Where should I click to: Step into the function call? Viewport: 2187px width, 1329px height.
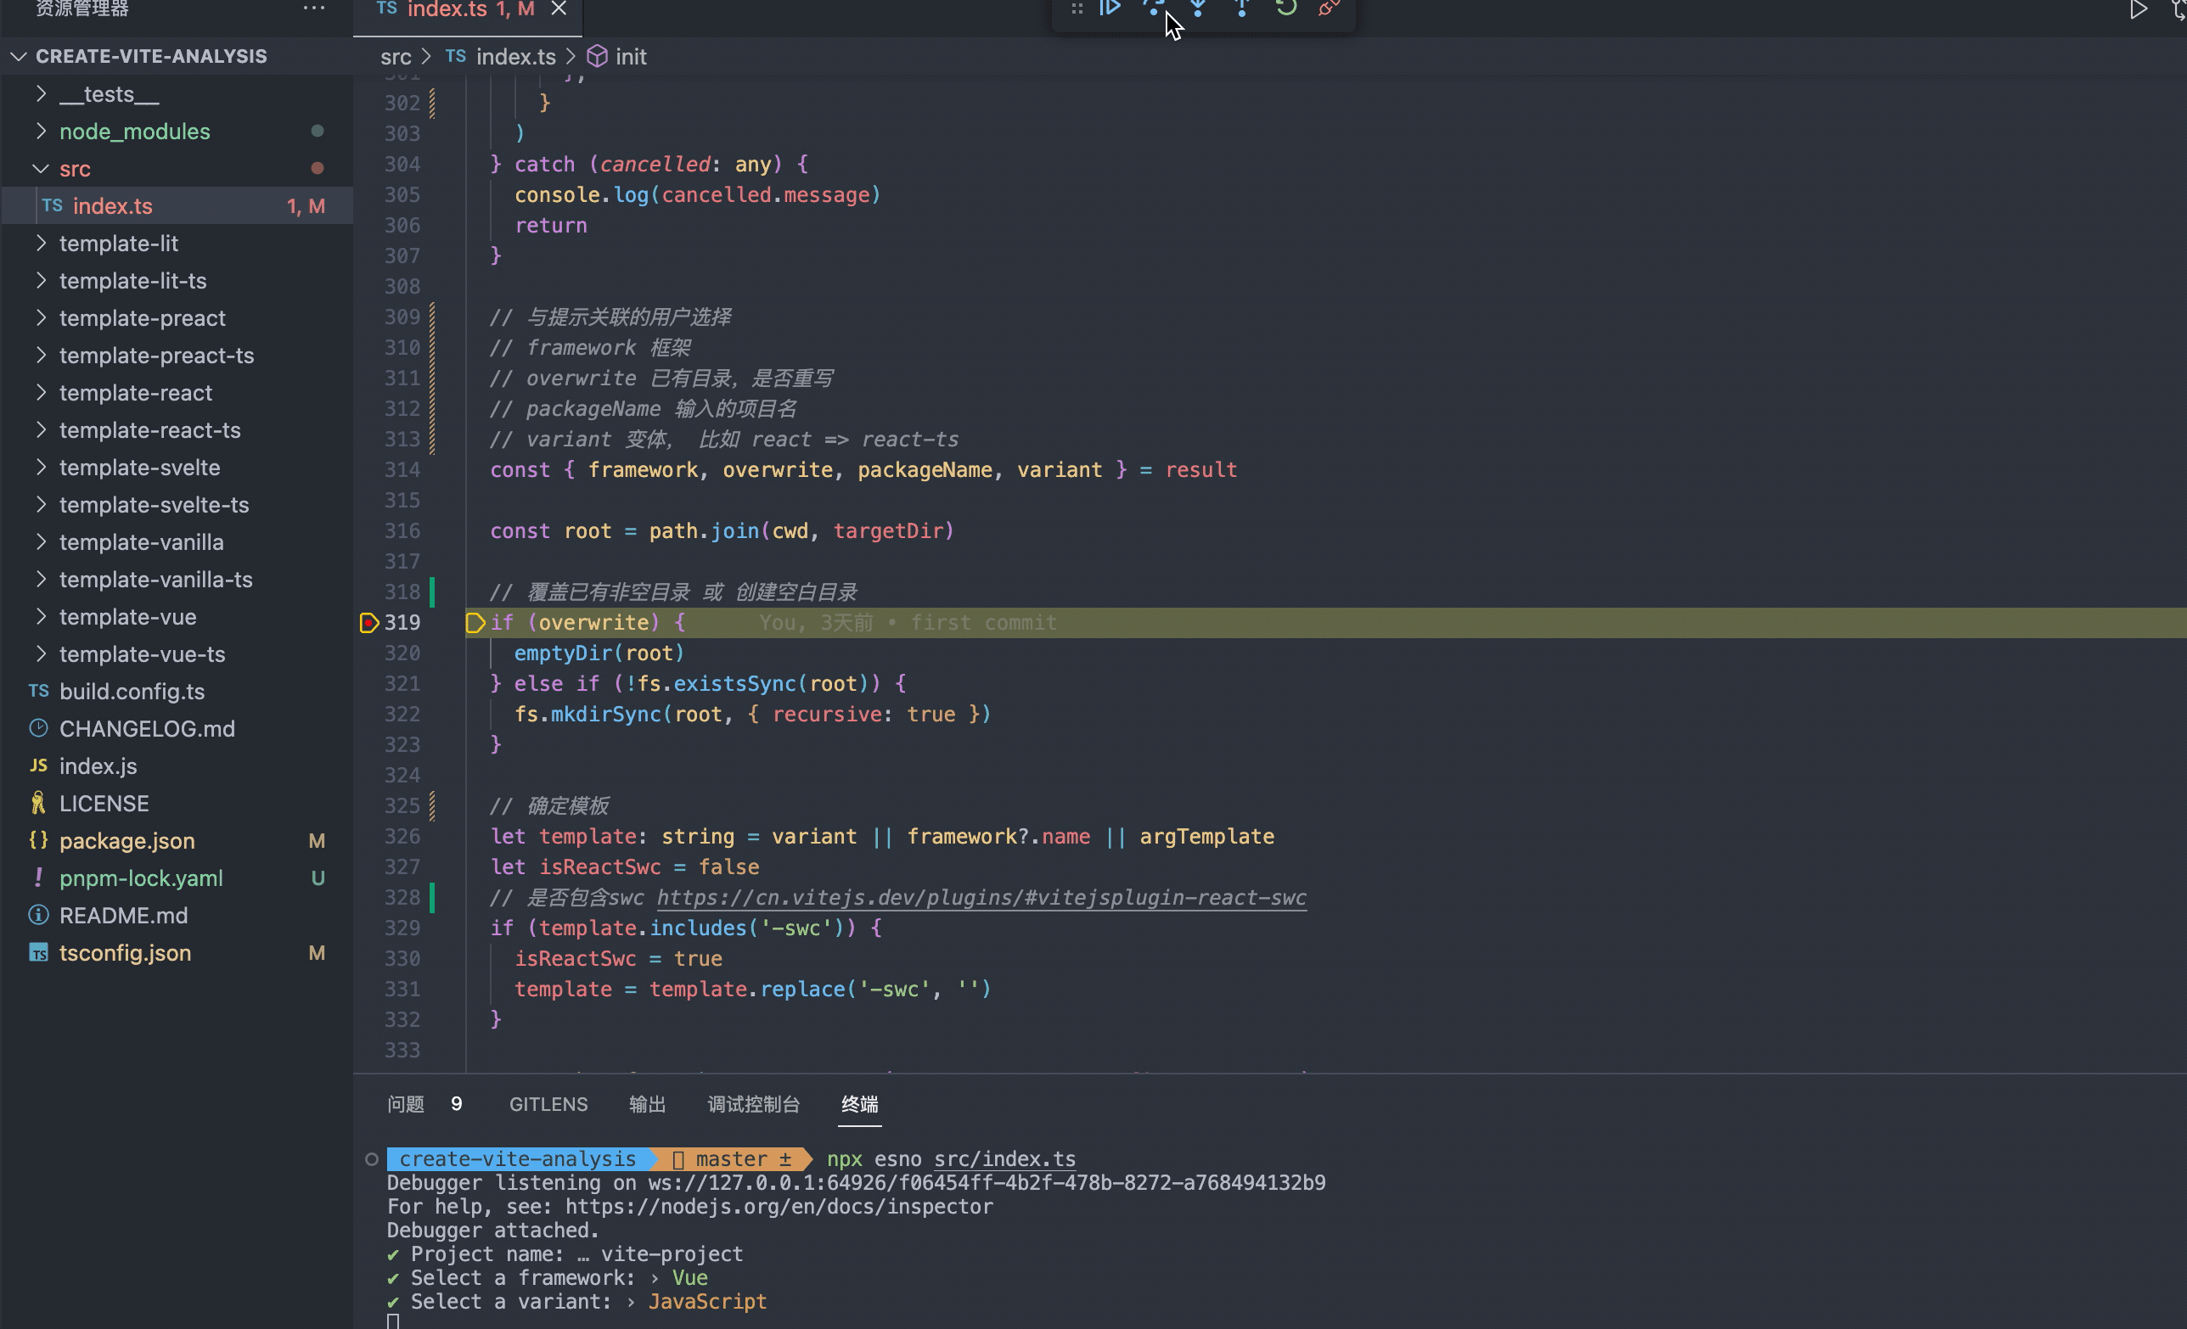[1197, 8]
